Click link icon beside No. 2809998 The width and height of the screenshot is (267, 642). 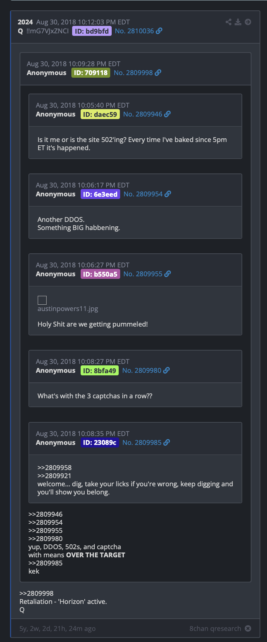coord(158,73)
